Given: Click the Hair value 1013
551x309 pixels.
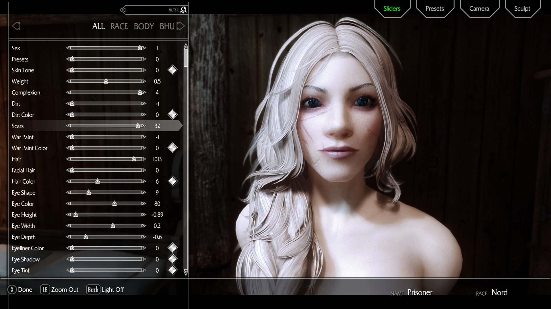Looking at the screenshot, I should (157, 159).
